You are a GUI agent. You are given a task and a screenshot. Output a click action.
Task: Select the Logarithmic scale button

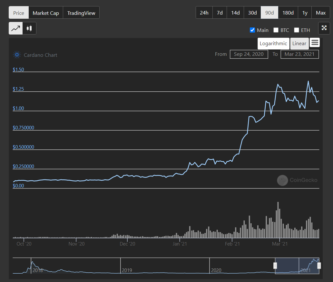tap(273, 44)
